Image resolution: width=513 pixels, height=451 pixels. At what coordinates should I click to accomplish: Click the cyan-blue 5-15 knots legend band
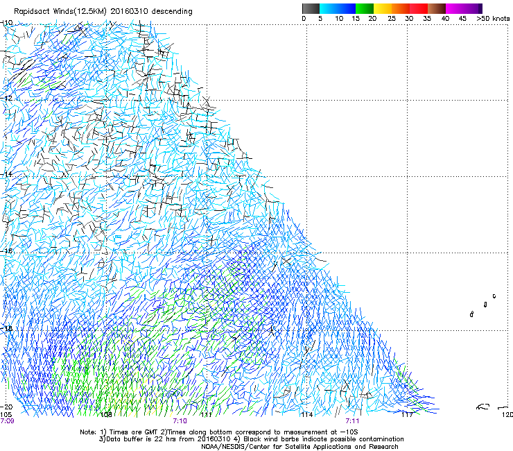point(338,8)
